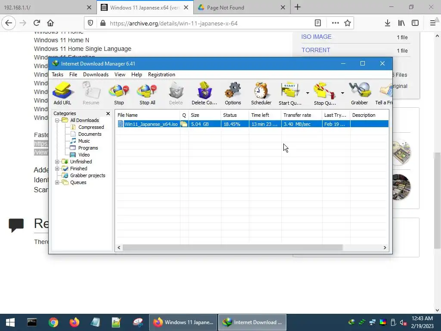Click the 3.40 MB/sec transfer rate cell
The width and height of the screenshot is (441, 331).
click(301, 124)
